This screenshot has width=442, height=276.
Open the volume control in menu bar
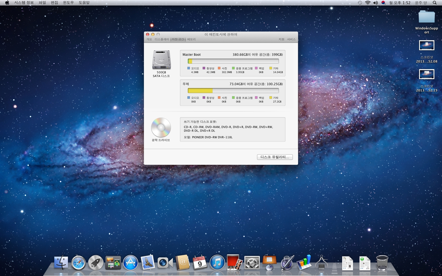coord(375,3)
